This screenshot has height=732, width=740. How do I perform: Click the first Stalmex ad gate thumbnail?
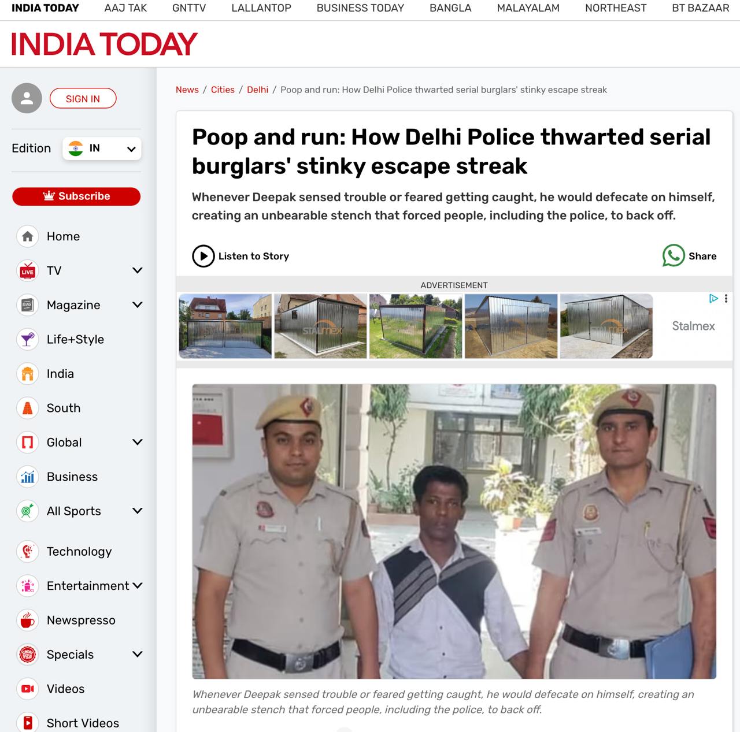pos(225,326)
